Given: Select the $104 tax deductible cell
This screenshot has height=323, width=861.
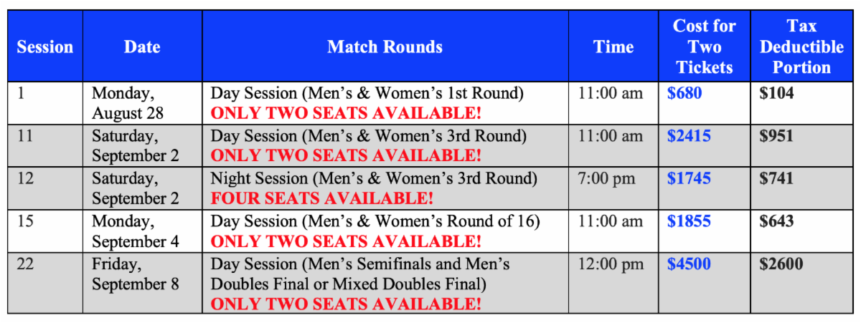Looking at the screenshot, I should tap(776, 93).
